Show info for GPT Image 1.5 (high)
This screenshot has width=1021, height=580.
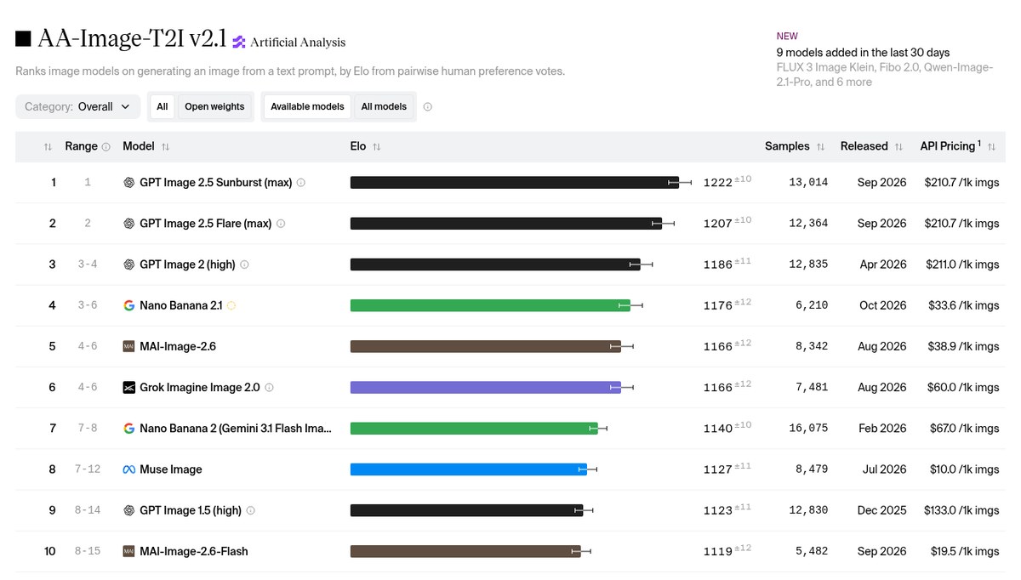pos(250,511)
